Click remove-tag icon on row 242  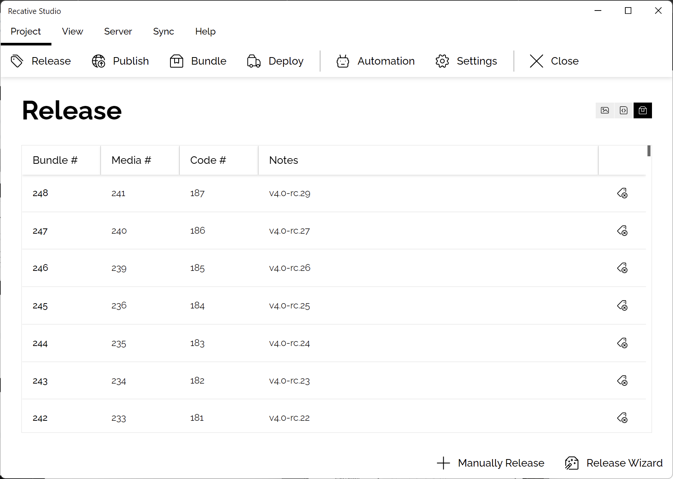(x=622, y=418)
